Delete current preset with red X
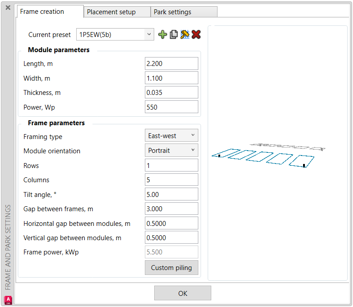The height and width of the screenshot is (307, 353). tap(196, 35)
